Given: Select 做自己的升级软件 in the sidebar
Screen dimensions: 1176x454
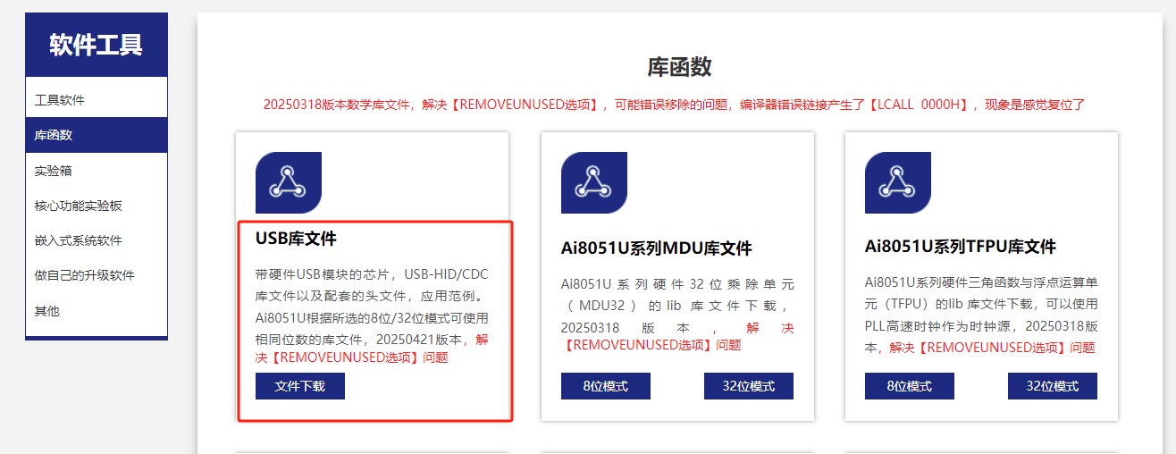Looking at the screenshot, I should (97, 275).
